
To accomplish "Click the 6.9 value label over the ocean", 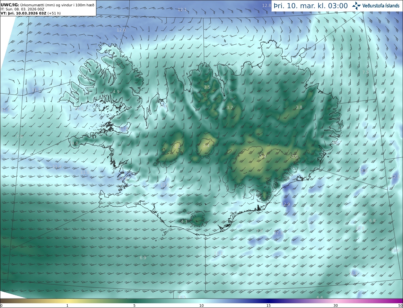I will click(x=143, y=258).
